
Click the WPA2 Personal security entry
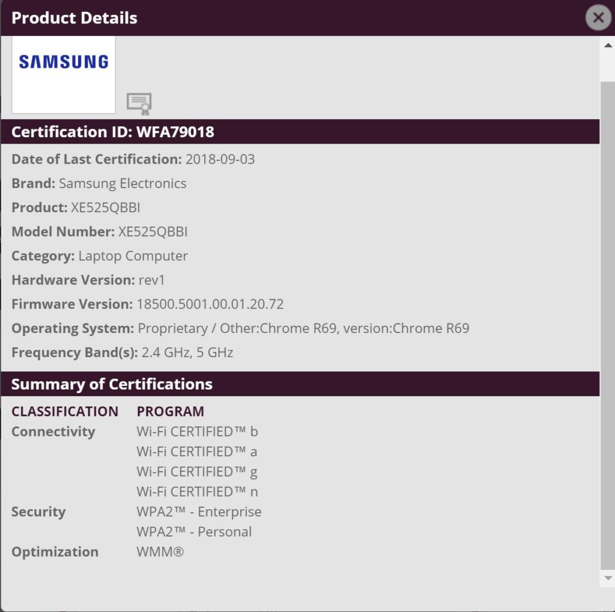click(x=194, y=532)
